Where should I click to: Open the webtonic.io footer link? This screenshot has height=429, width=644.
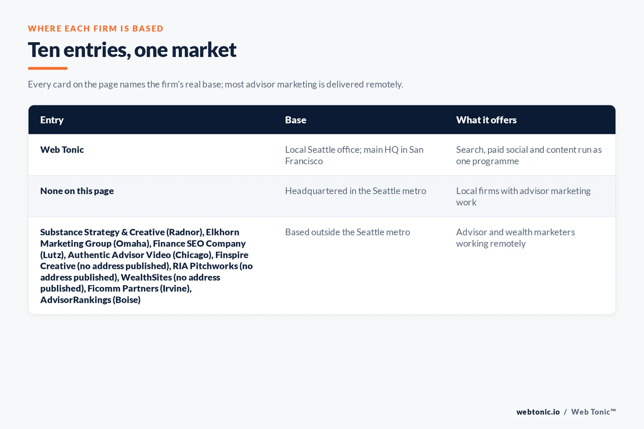538,412
